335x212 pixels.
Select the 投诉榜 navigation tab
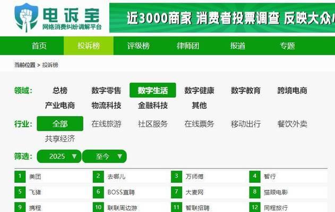[89, 46]
